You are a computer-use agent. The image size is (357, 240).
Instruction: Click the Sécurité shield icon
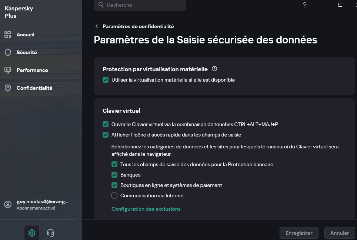point(7,52)
